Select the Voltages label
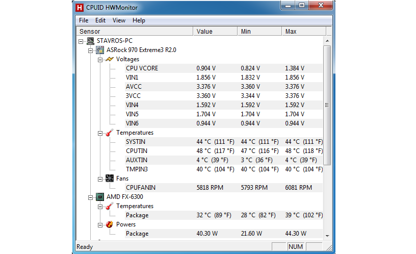This screenshot has width=416, height=254. click(127, 59)
